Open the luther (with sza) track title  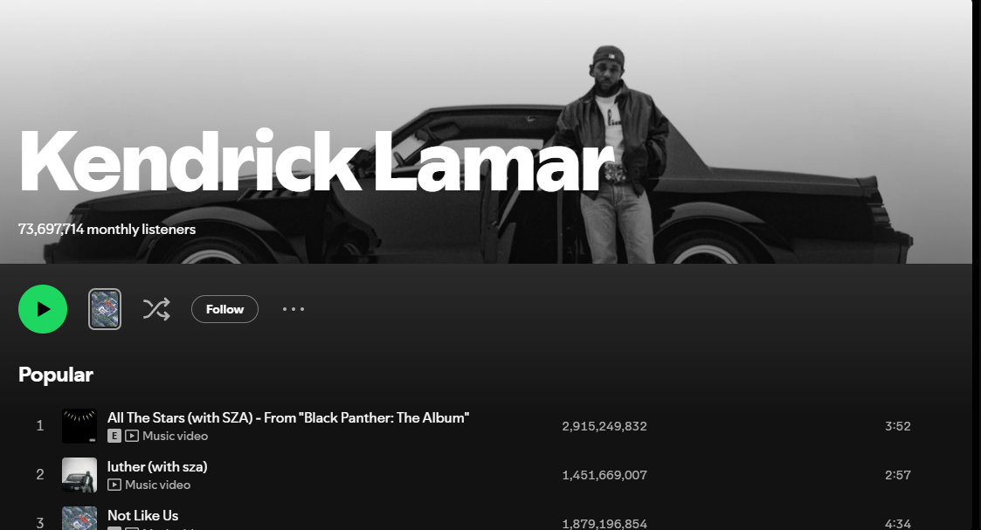[157, 466]
